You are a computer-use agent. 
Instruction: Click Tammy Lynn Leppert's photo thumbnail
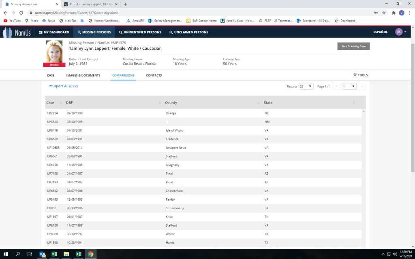click(x=54, y=52)
